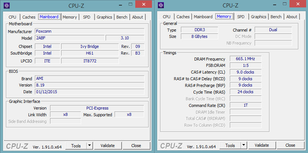Open Bench tab in left window
Screen dimensions: 308x153
point(122,17)
